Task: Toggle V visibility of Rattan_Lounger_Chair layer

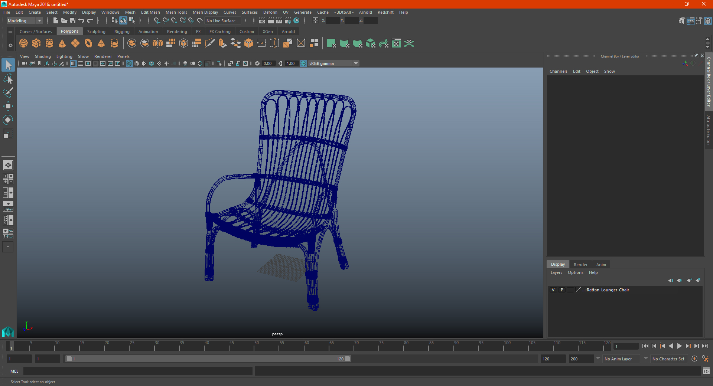Action: tap(553, 290)
